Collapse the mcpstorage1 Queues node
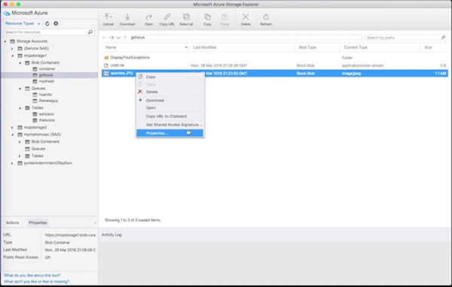 coord(20,89)
